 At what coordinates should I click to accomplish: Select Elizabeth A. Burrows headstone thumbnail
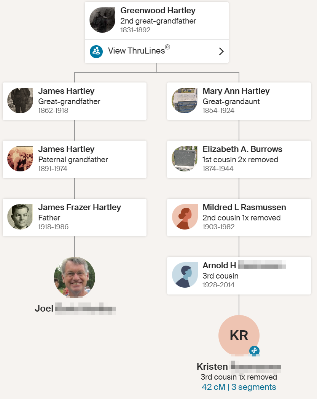pos(185,159)
